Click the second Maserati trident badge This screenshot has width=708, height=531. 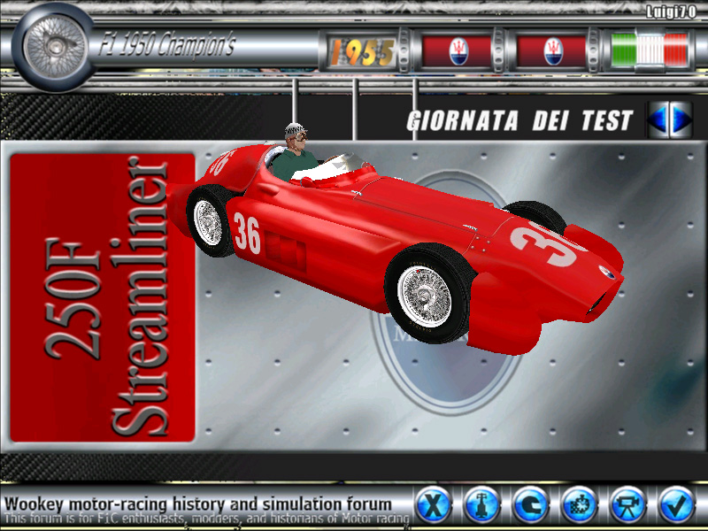pyautogui.click(x=552, y=51)
